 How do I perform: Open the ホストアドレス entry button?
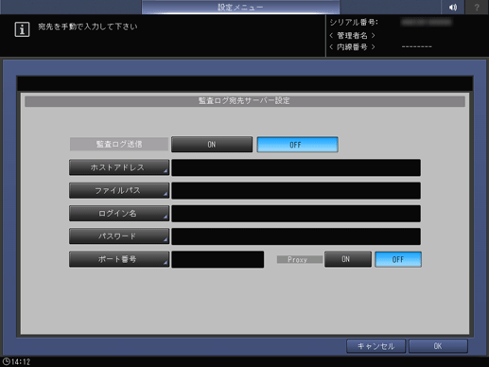click(119, 167)
